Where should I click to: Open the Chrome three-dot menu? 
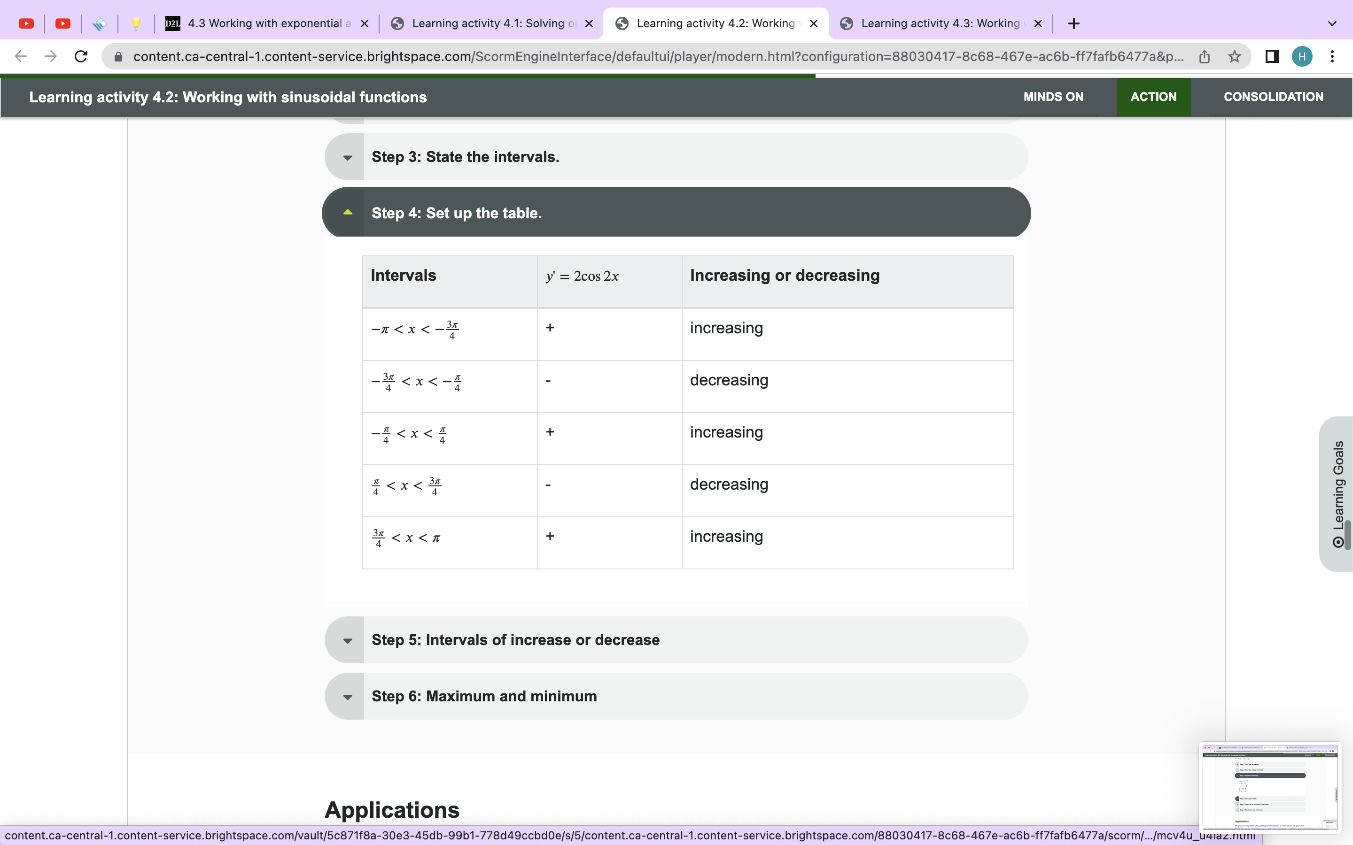(1332, 56)
